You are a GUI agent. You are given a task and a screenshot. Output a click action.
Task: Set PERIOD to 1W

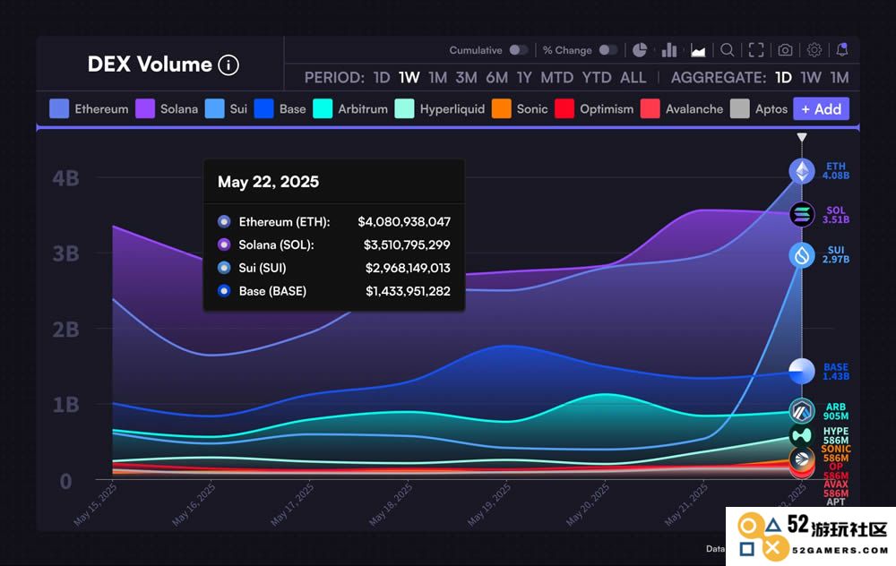(x=409, y=78)
